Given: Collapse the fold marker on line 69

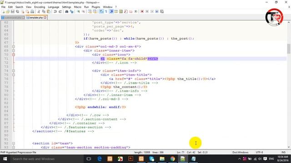Looking at the screenshot, I should [x=14, y=51].
